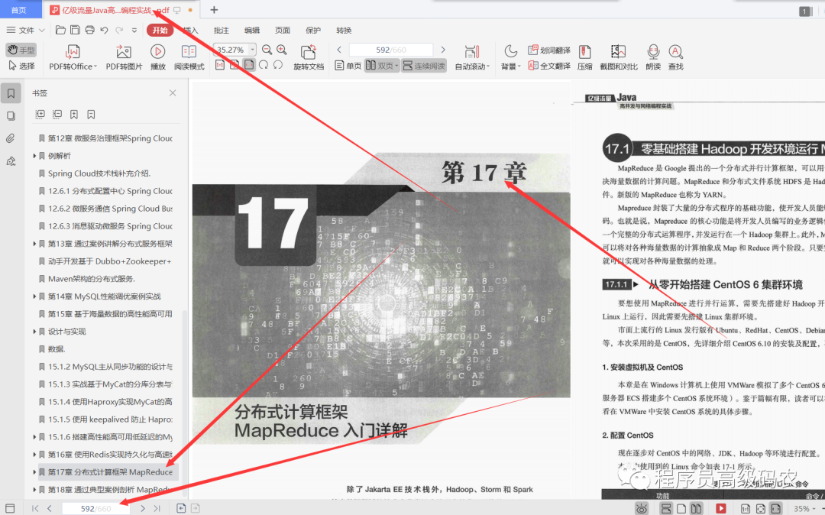Toggle navigation pane icon in status bar corner
This screenshot has width=825, height=515.
point(9,509)
